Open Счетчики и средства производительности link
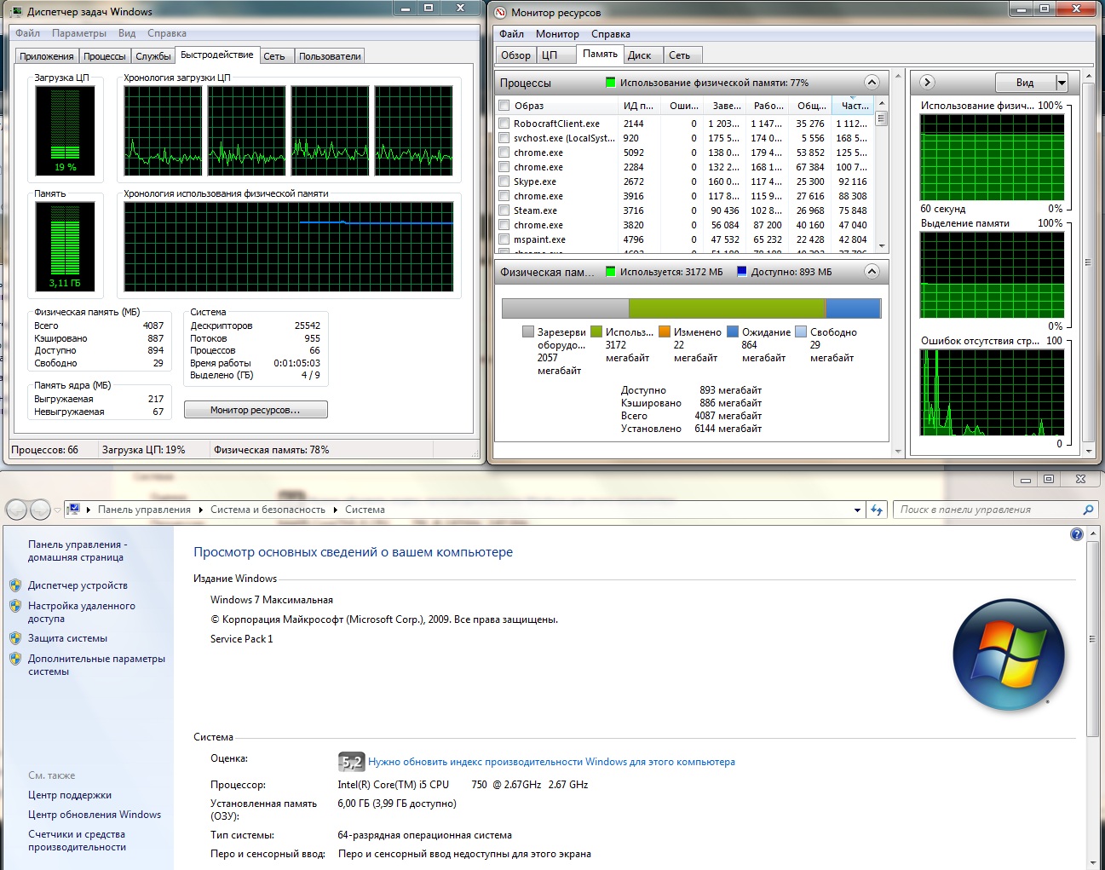Screen dimensions: 1105x870 [x=77, y=841]
